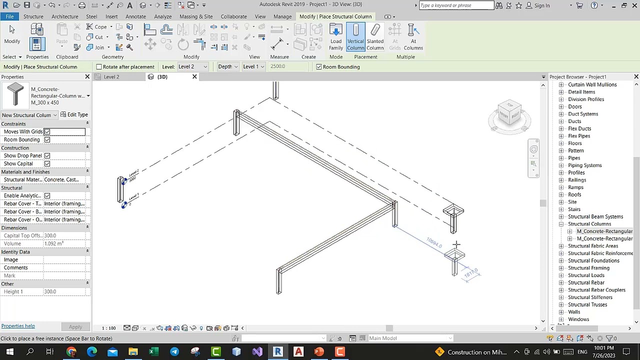640x360 pixels.
Task: Click the navigation wheel icon in view
Action: [533, 149]
